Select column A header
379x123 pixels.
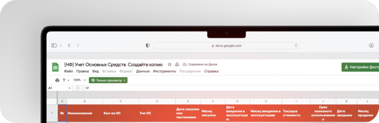62,101
